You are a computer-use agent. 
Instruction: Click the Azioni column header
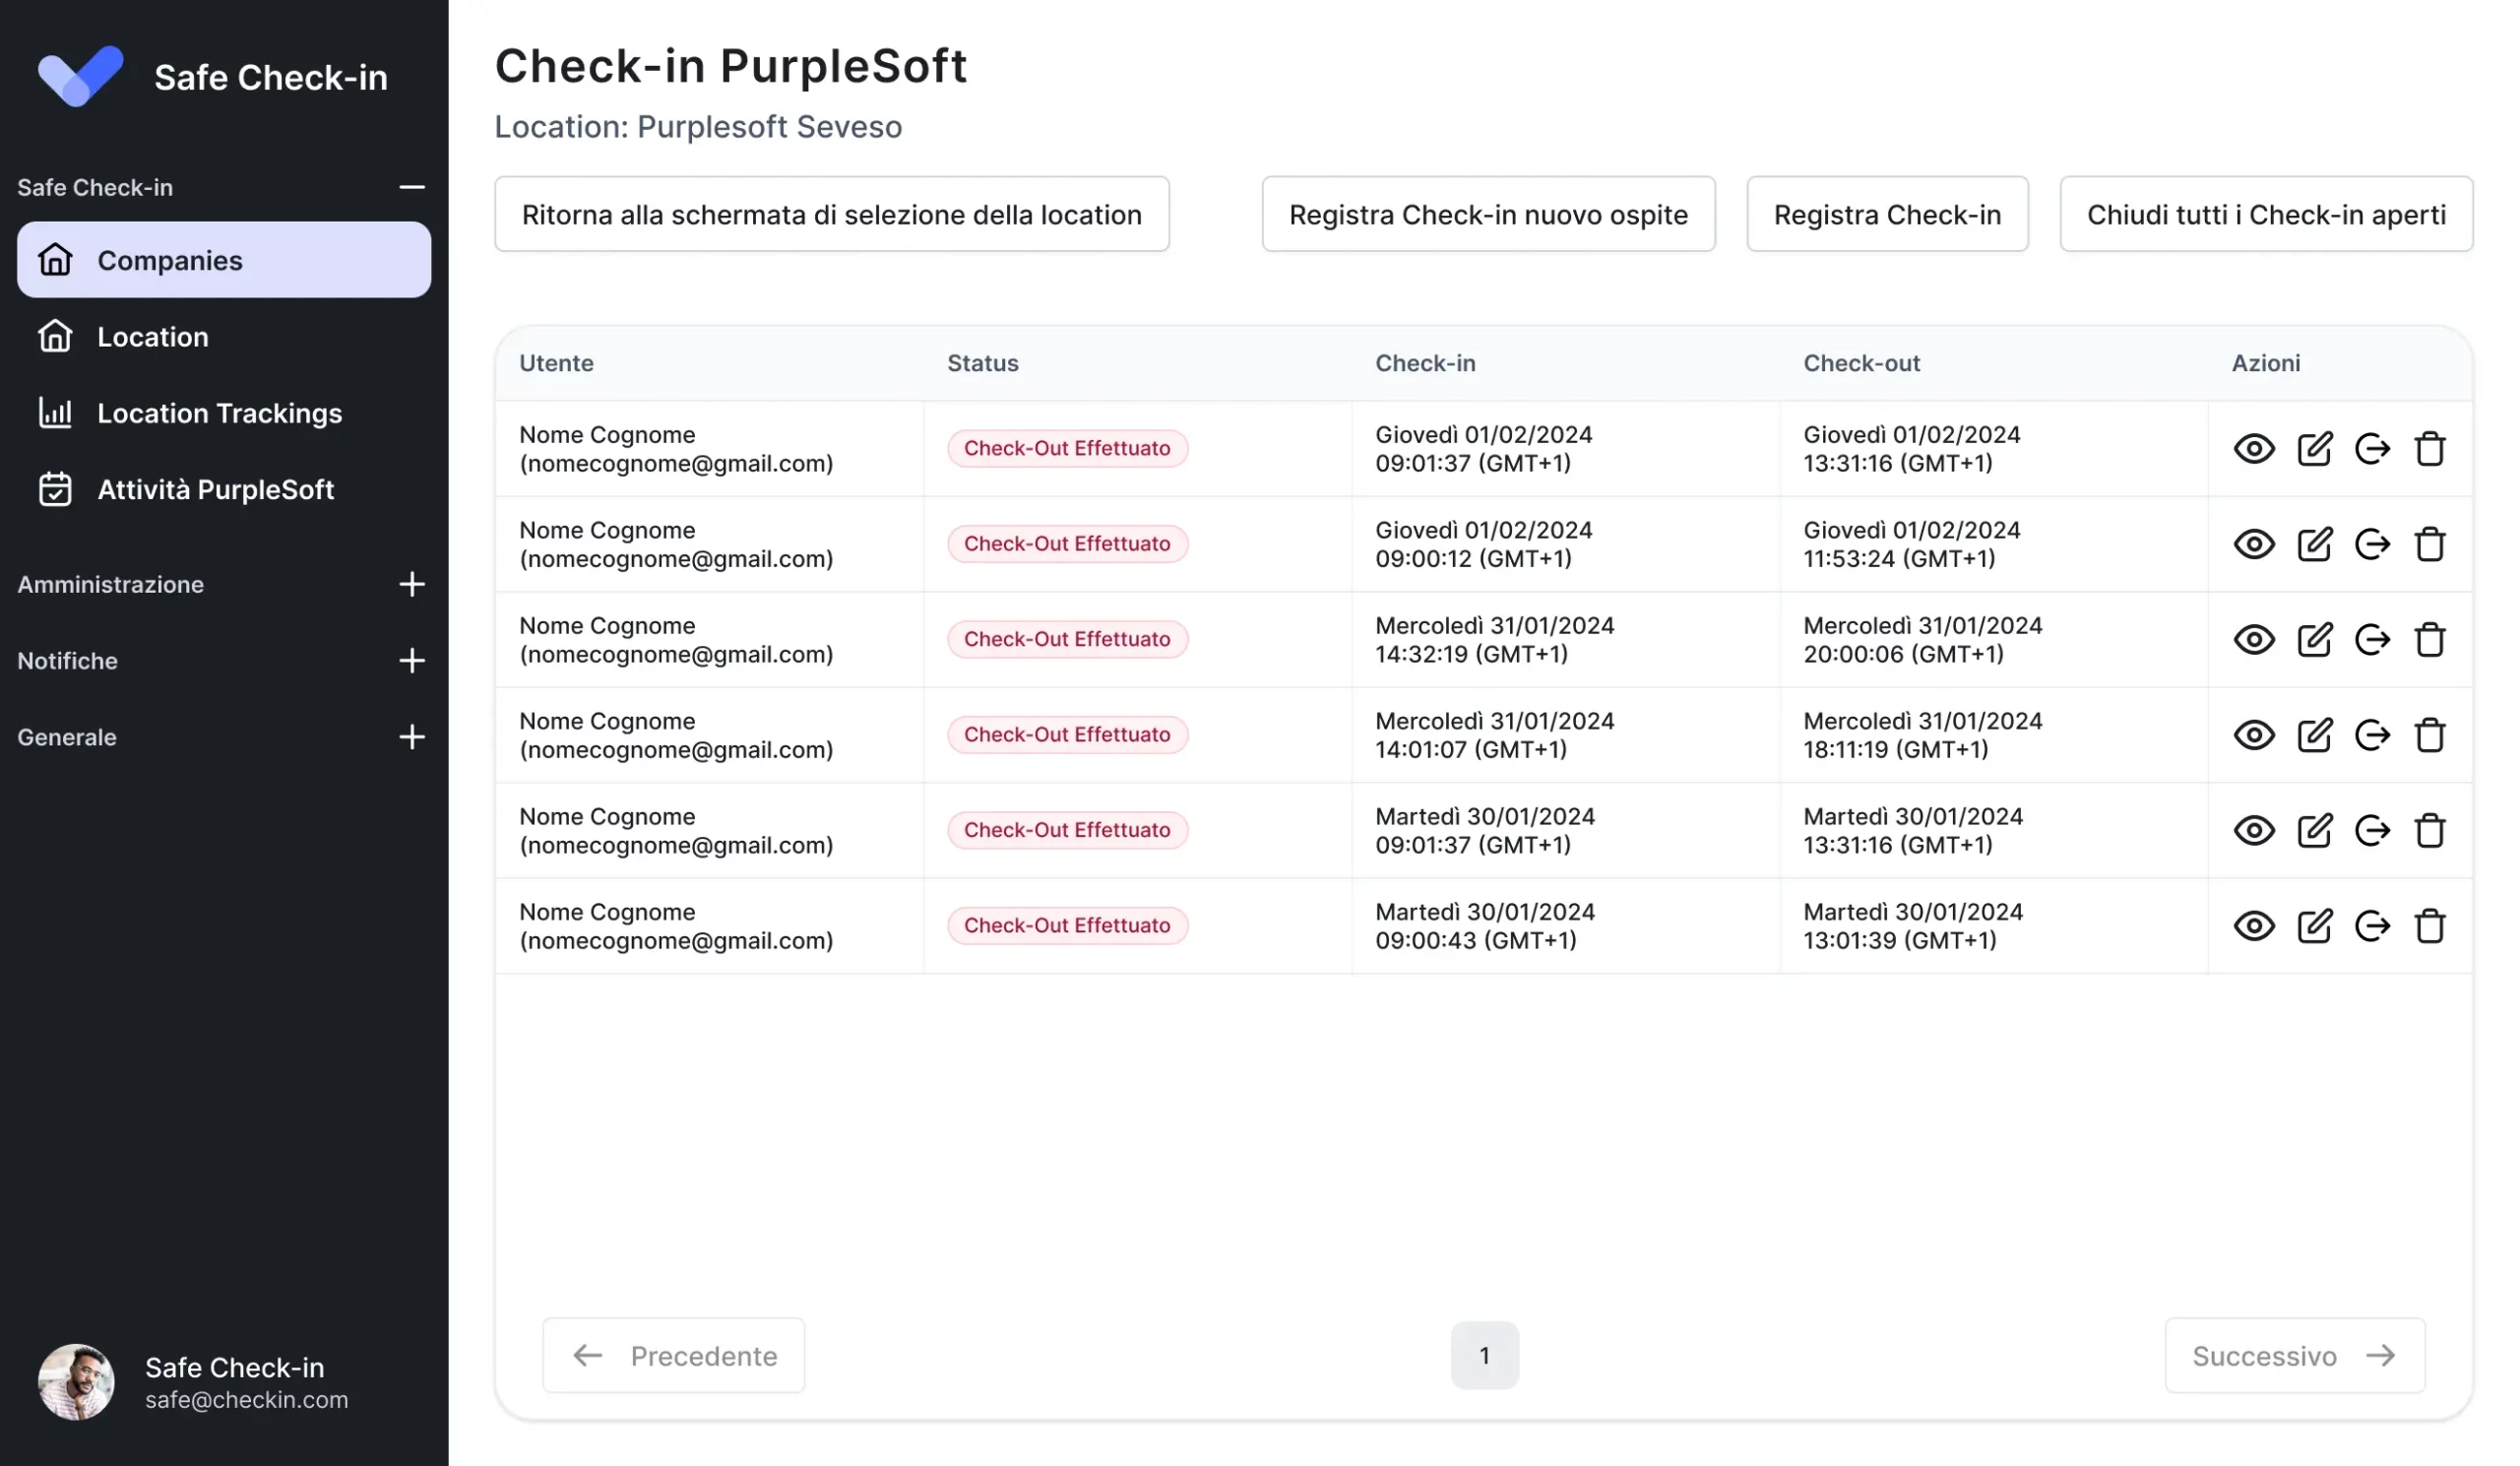[x=2265, y=363]
